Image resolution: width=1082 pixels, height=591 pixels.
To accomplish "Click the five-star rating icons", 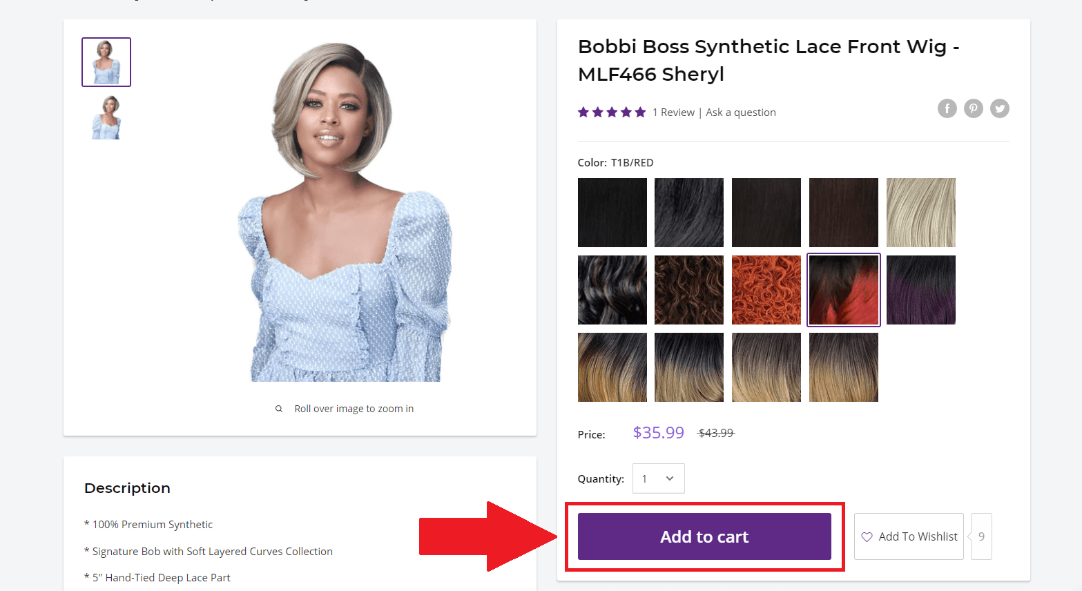I will coord(612,113).
